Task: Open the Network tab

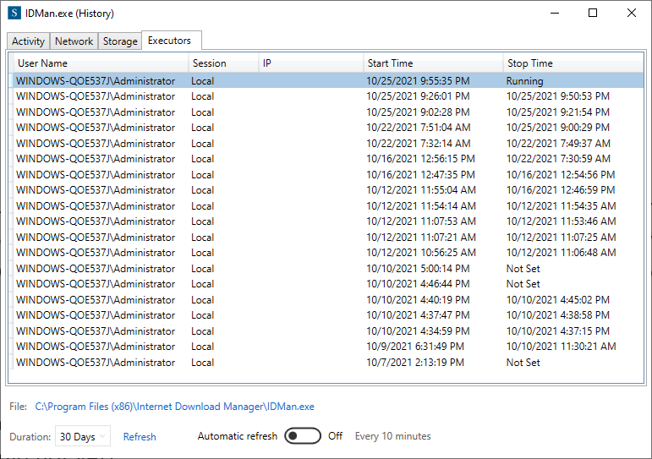Action: (x=74, y=41)
